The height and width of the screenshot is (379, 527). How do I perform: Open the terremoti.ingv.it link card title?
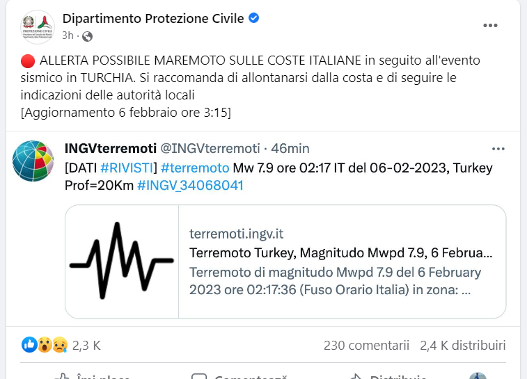pyautogui.click(x=341, y=252)
